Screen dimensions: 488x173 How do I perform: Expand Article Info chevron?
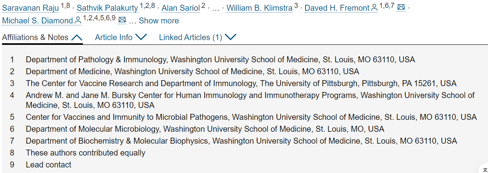[141, 37]
